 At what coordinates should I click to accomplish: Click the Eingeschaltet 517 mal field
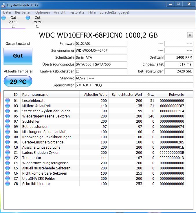(x=179, y=64)
